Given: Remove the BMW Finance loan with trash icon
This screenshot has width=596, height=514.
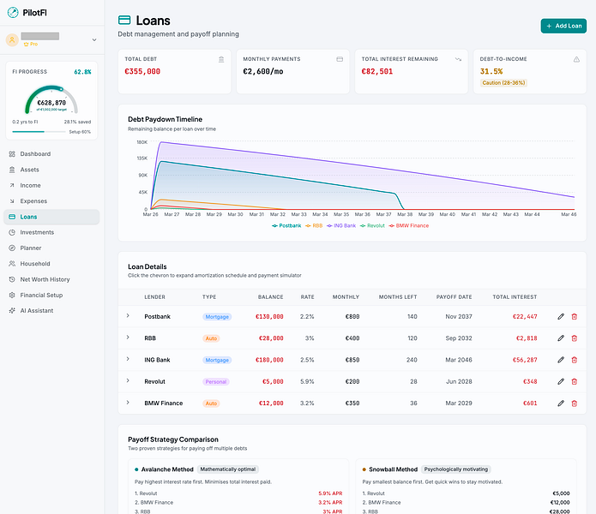Looking at the screenshot, I should (575, 403).
